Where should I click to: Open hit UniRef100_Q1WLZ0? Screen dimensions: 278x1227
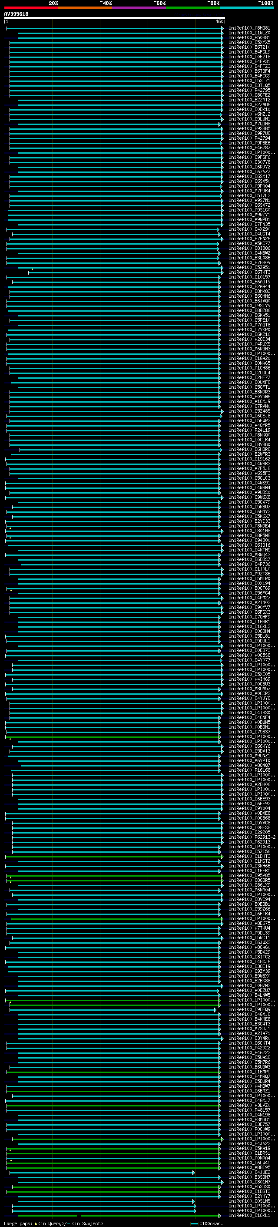pyautogui.click(x=249, y=33)
